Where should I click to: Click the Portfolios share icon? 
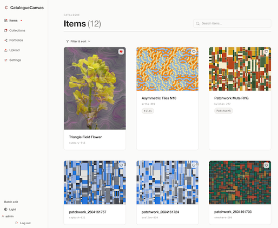coord(6,40)
